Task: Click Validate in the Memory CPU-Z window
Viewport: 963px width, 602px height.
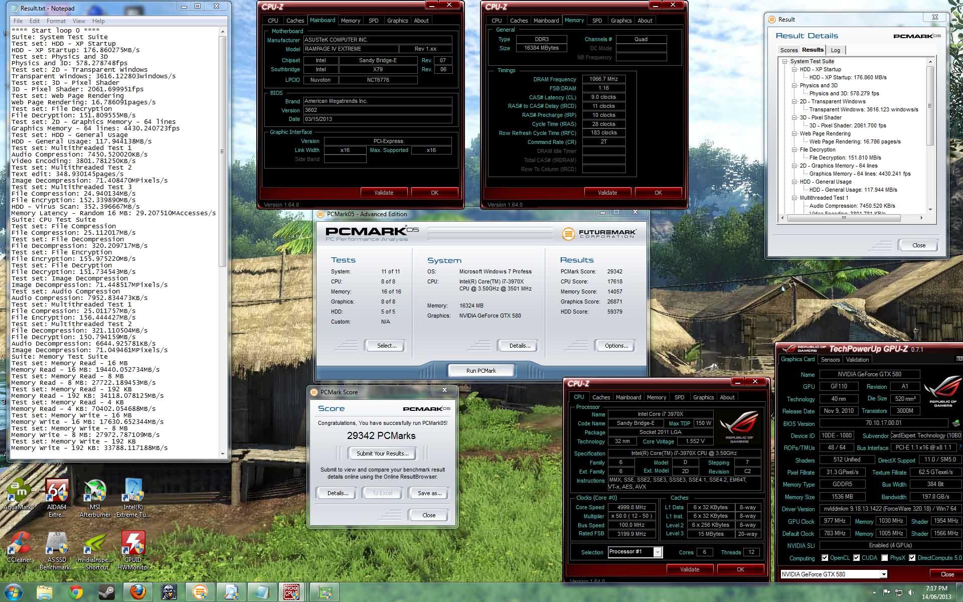Action: click(x=607, y=193)
